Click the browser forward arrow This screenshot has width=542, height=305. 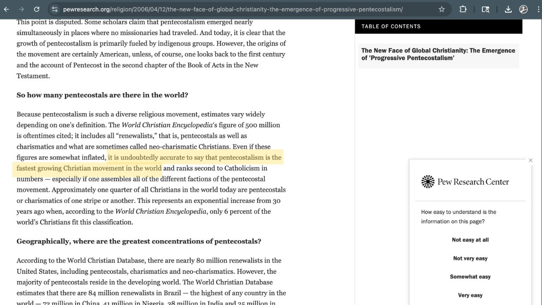click(21, 9)
